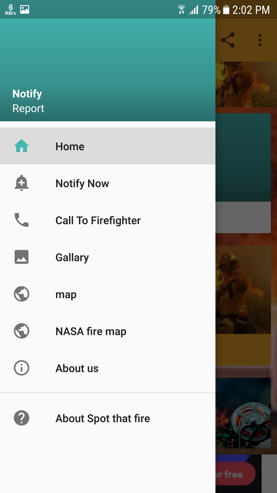Open the Gallary menu item
Viewport: 277px width, 493px height.
click(108, 257)
